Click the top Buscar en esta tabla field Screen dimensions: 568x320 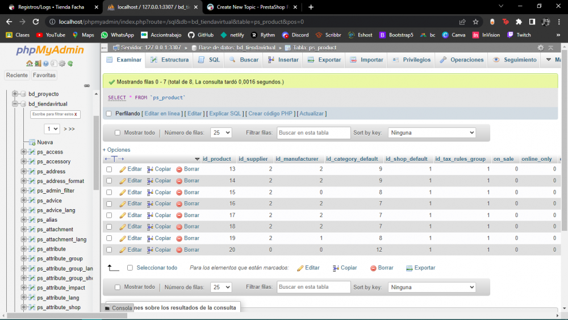tap(314, 133)
